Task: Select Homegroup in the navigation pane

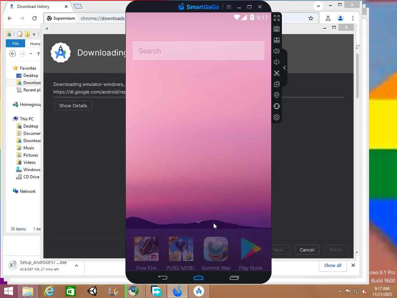Action: tap(27, 105)
